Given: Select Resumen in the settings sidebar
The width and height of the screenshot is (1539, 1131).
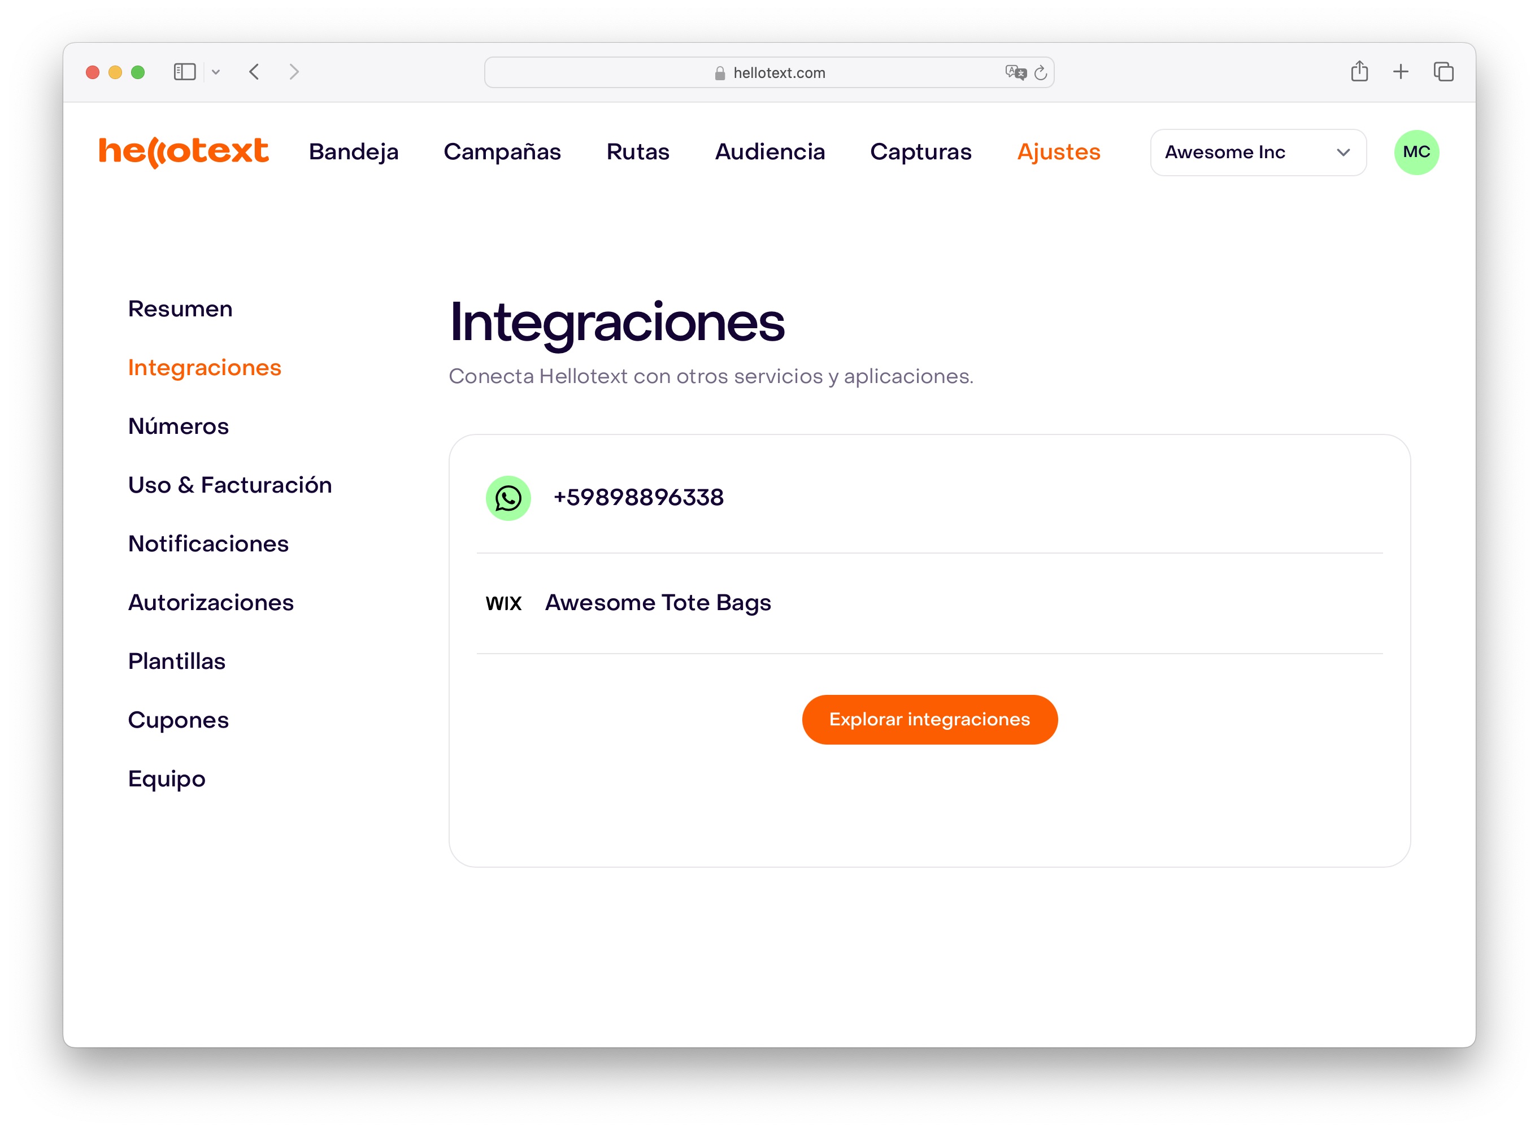Looking at the screenshot, I should coord(180,309).
